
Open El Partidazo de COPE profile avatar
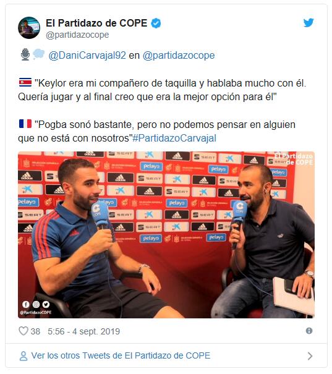click(x=29, y=28)
